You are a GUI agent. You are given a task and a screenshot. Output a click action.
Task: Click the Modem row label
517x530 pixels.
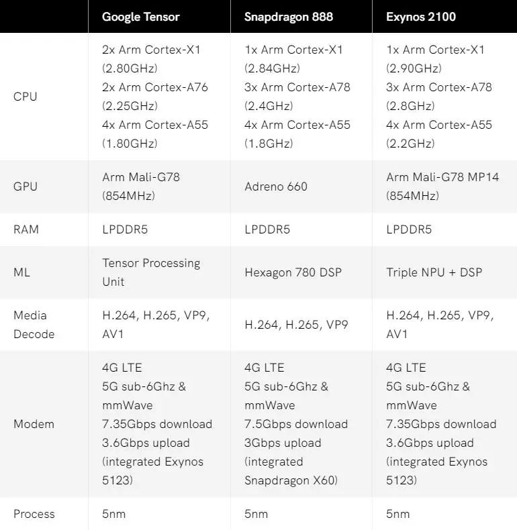(x=34, y=424)
